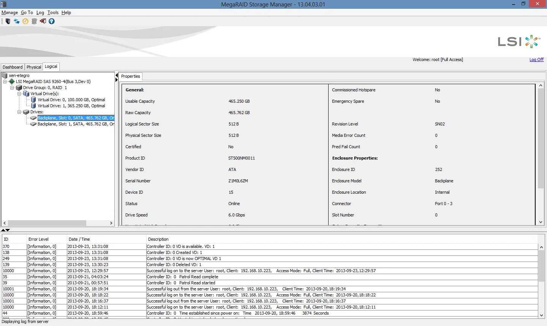Click the green controller chip icon
Screen dimensions: 547x326
click(12, 81)
